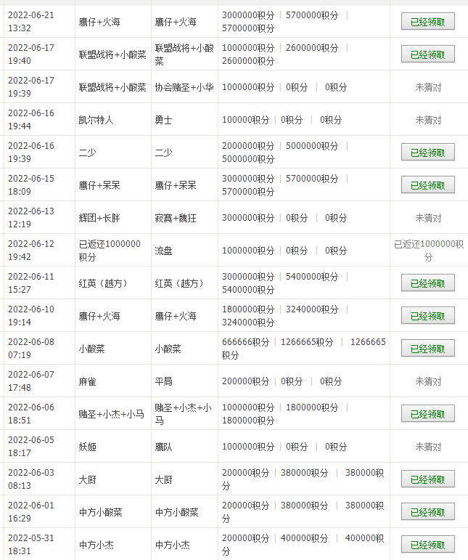This screenshot has height=560, width=468.
Task: Click 已经领取 button for 中方小杰 row
Action: click(427, 545)
